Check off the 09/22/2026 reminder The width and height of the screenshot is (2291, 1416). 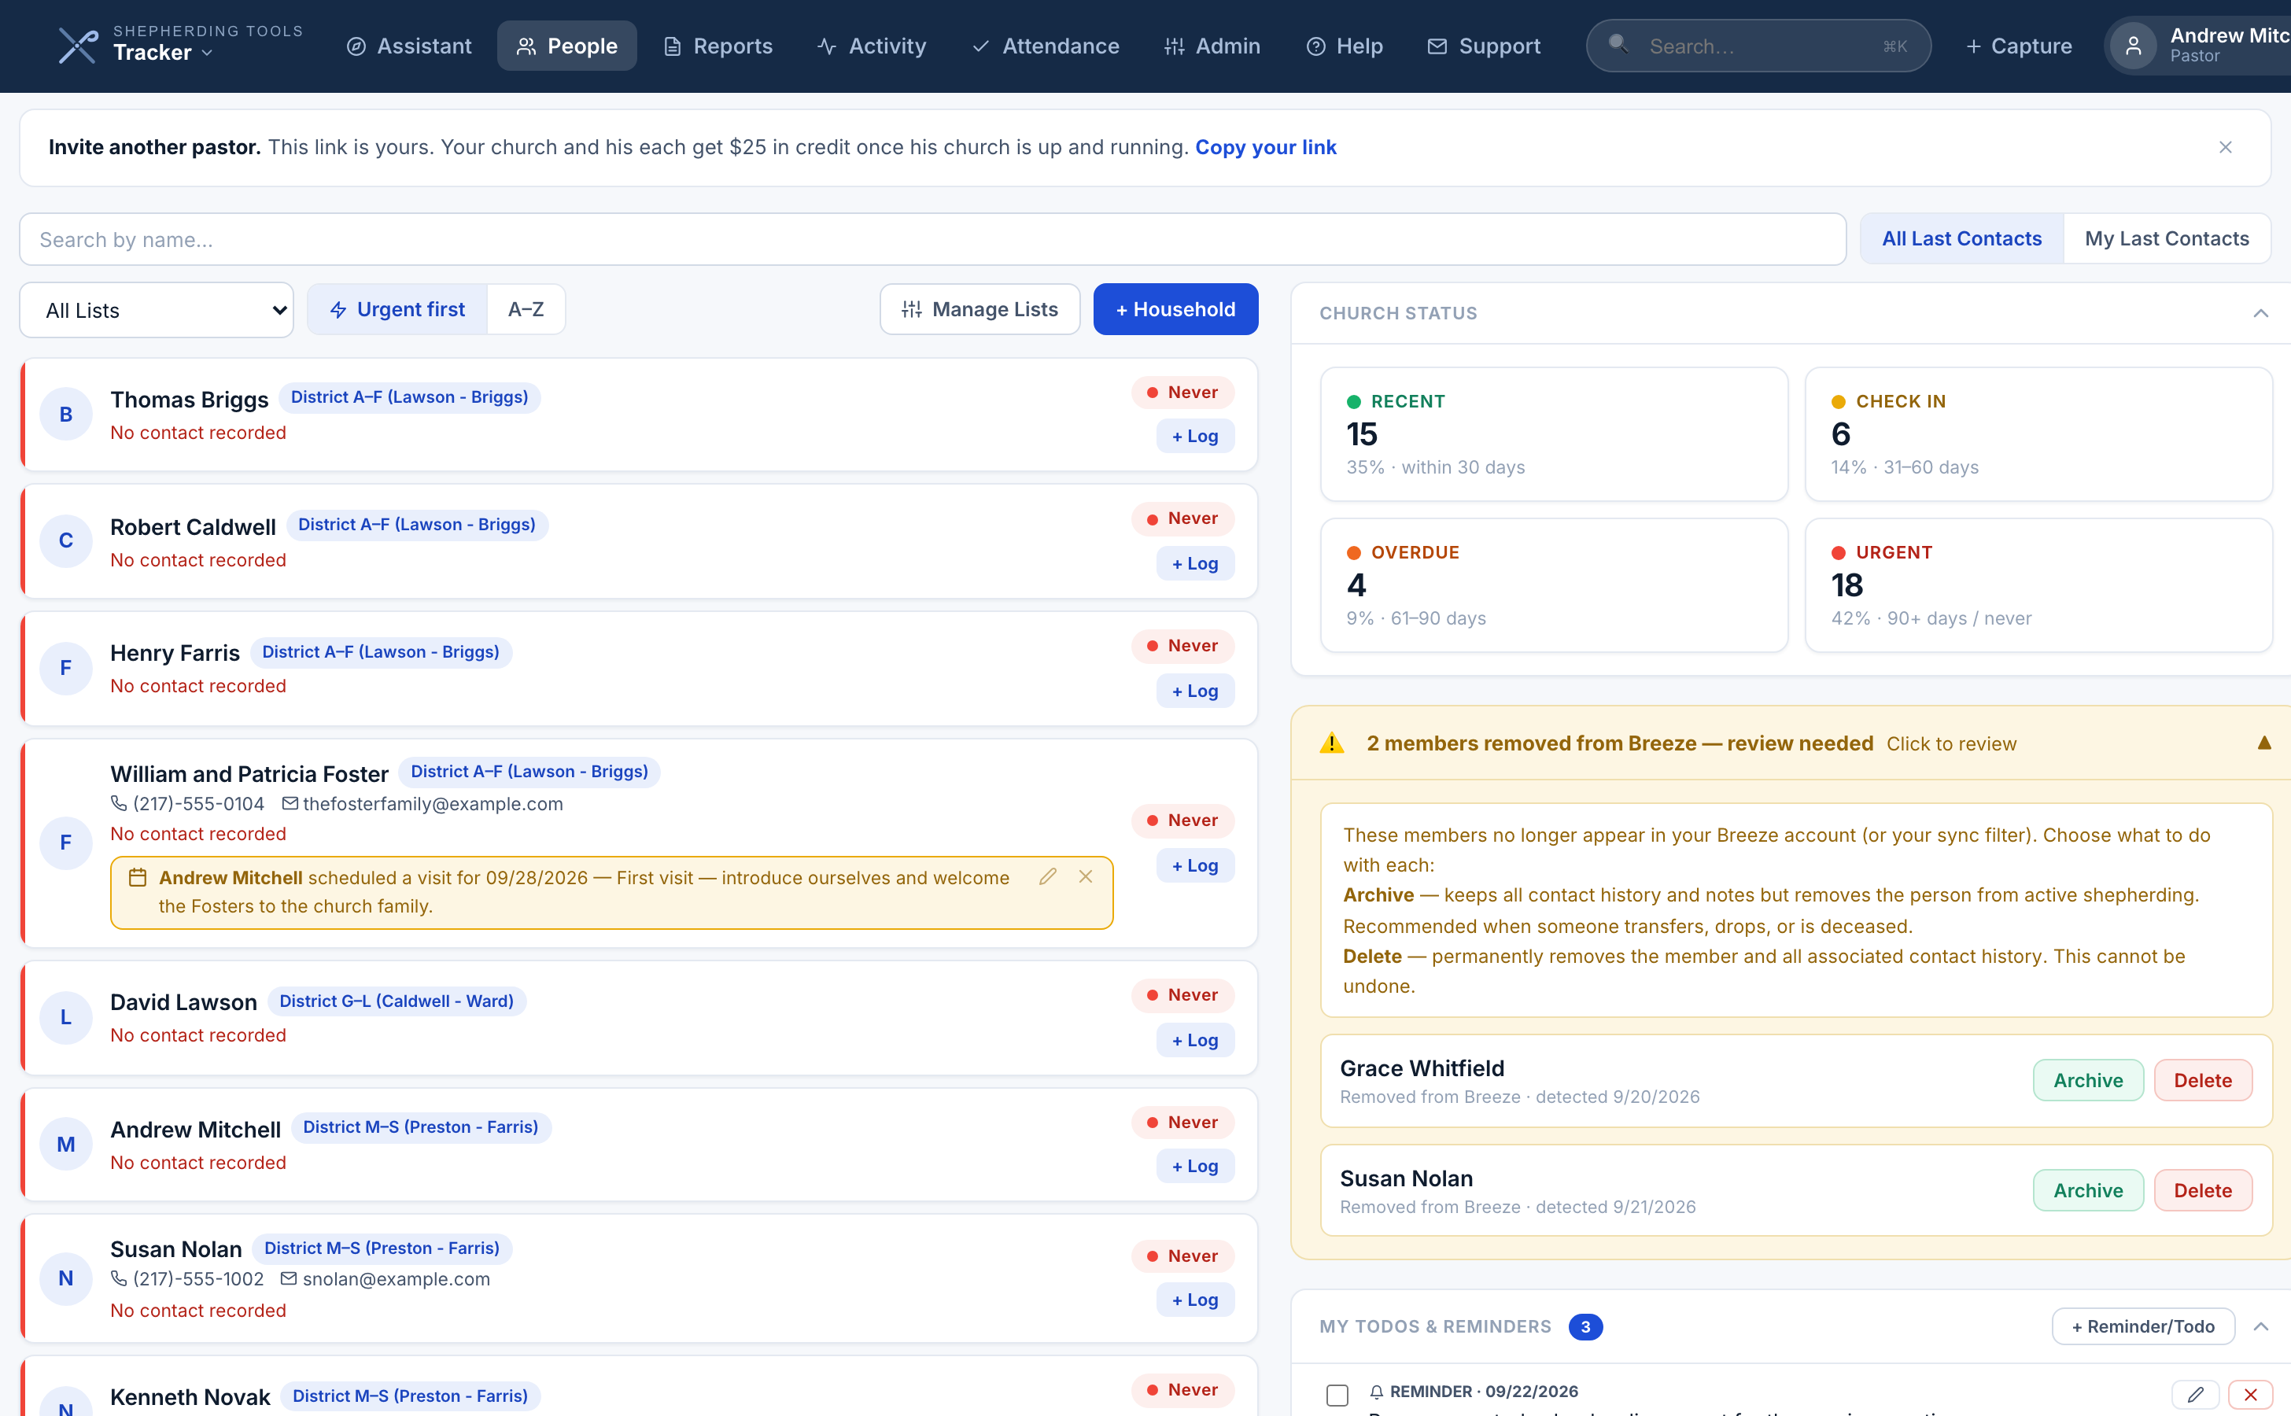tap(1337, 1396)
